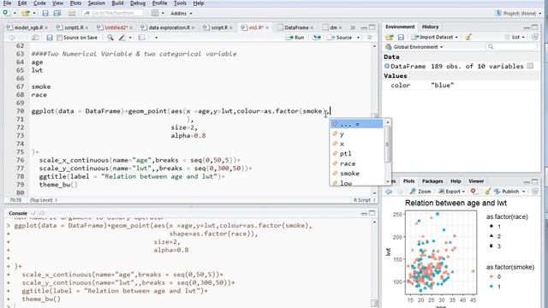Click the New File icon in main toolbar

[6, 13]
